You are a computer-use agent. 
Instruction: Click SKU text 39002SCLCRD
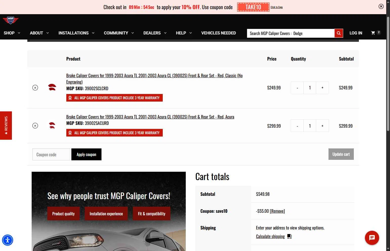click(x=96, y=88)
